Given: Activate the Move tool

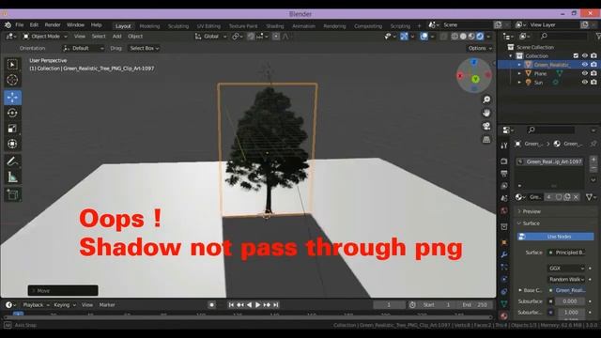Looking at the screenshot, I should tap(12, 98).
